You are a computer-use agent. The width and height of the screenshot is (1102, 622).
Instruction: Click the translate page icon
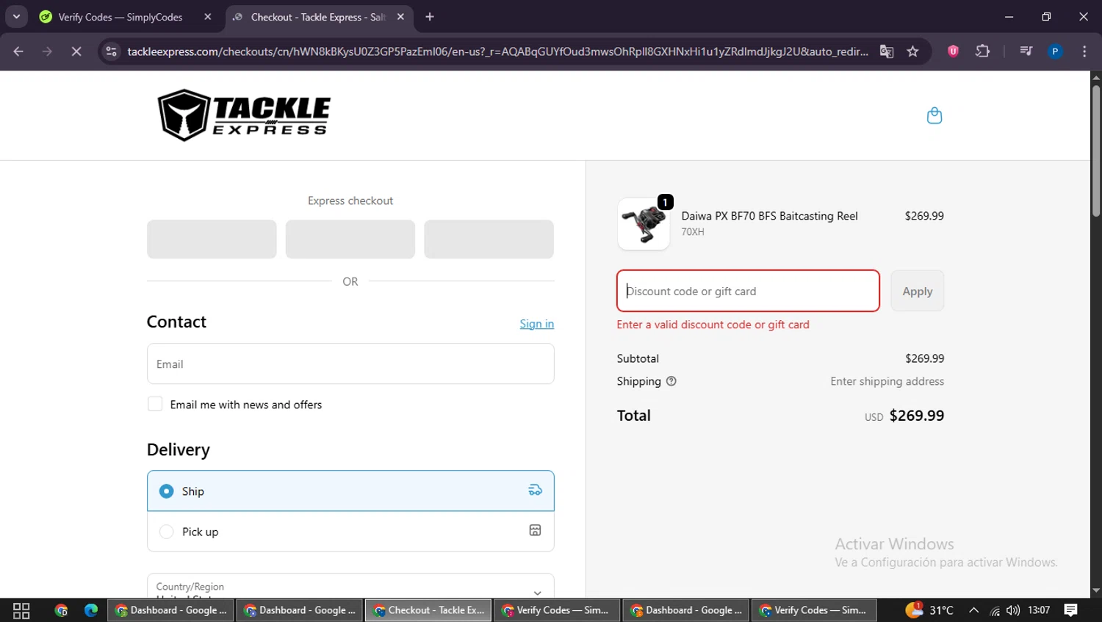[x=887, y=51]
